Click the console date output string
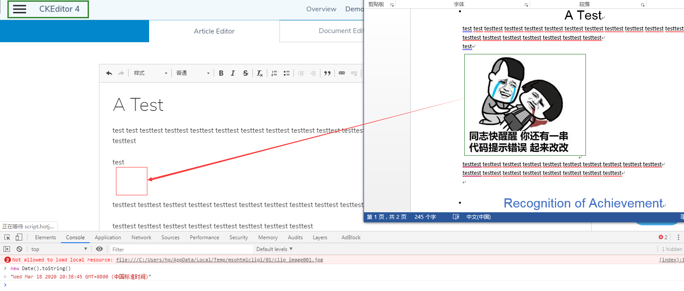 pos(81,277)
